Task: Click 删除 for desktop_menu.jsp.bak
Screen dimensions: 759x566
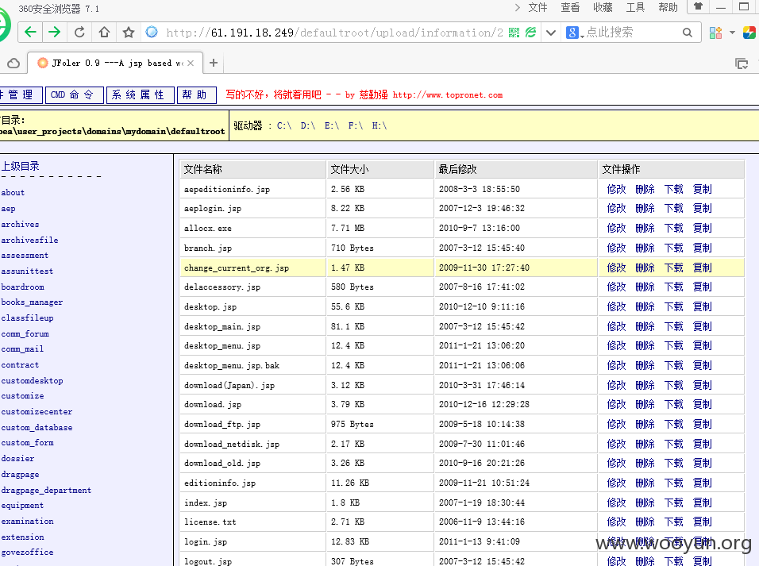Action: tap(645, 365)
